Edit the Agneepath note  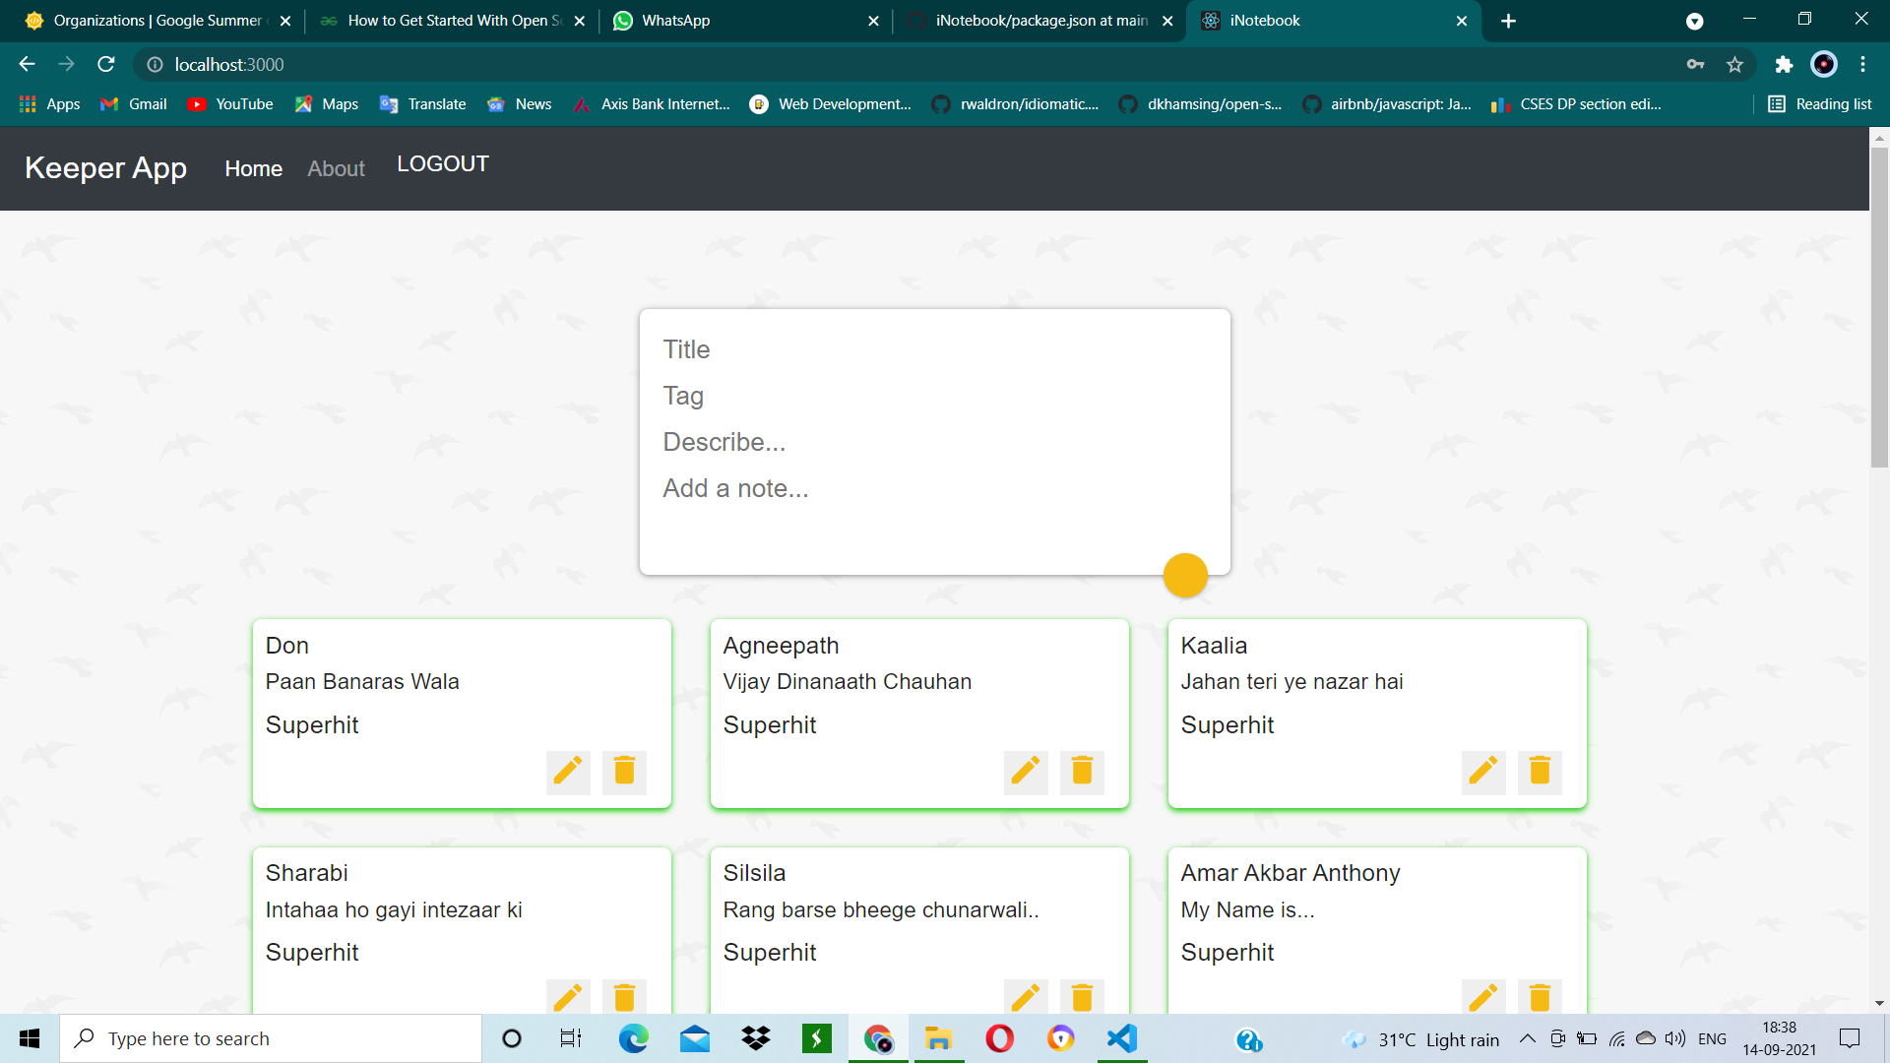(x=1026, y=771)
